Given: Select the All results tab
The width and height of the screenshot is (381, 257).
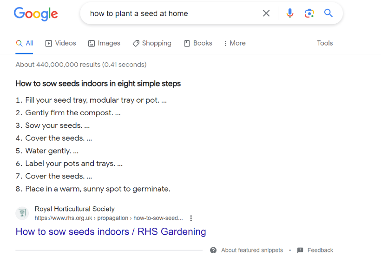Looking at the screenshot, I should click(25, 43).
